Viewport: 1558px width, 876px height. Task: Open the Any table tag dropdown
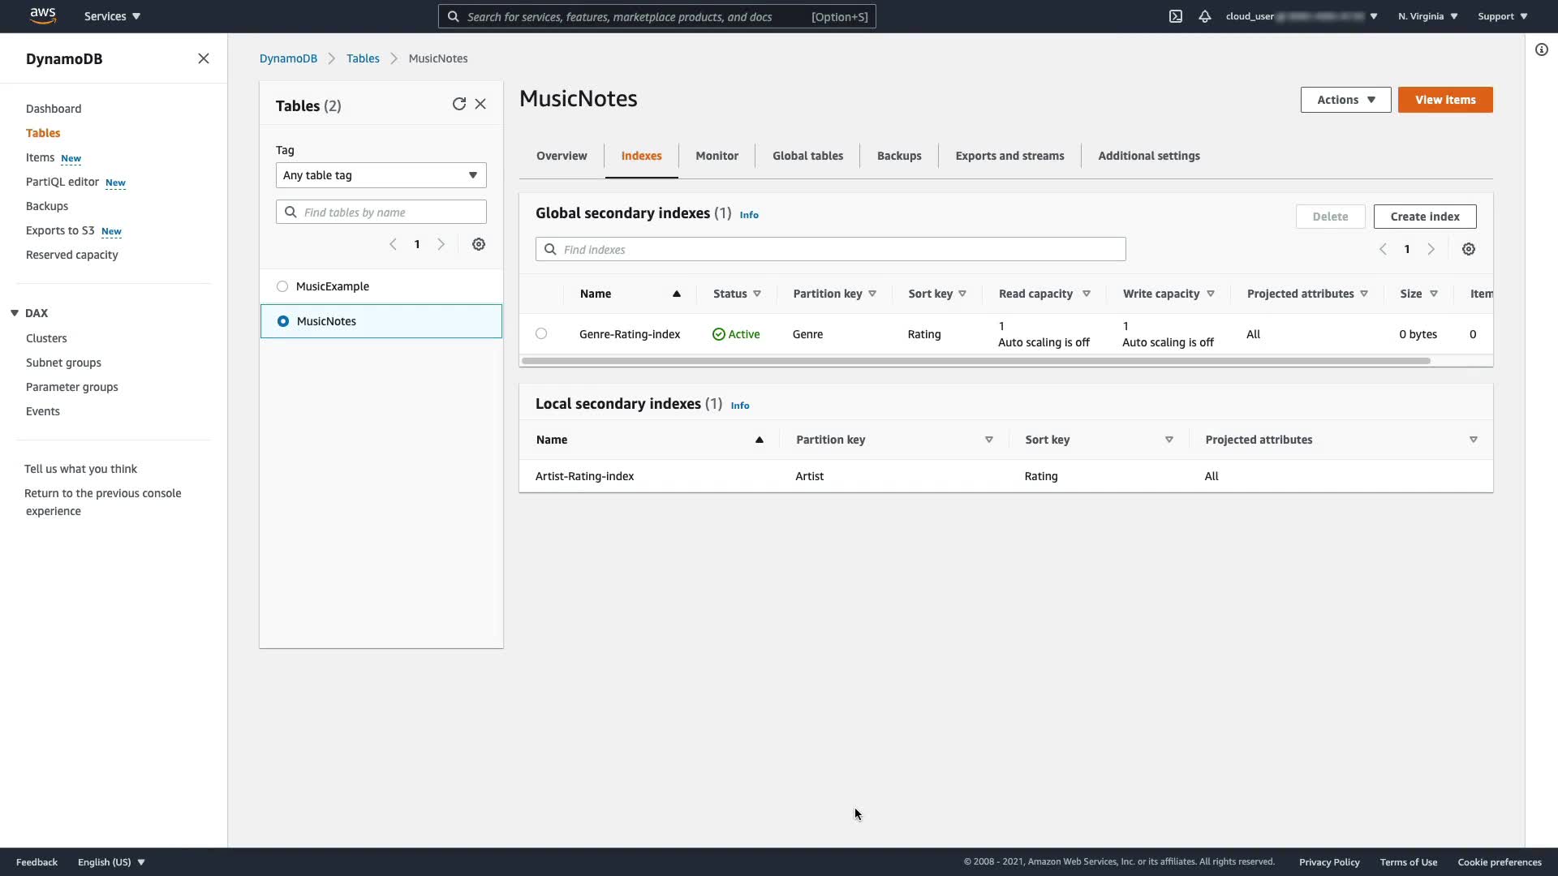point(381,175)
